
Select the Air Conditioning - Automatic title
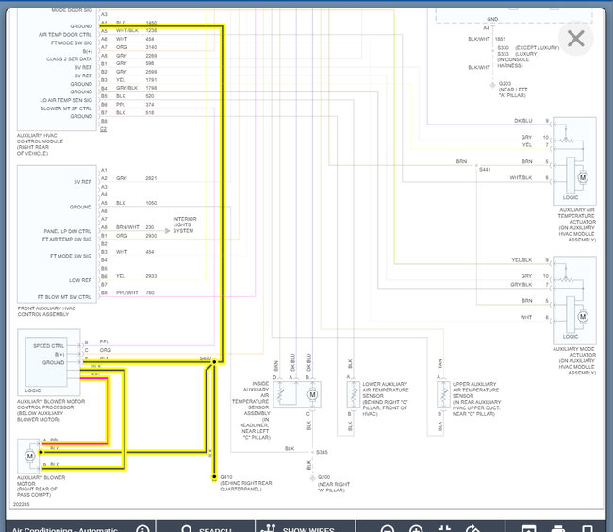coord(65,529)
